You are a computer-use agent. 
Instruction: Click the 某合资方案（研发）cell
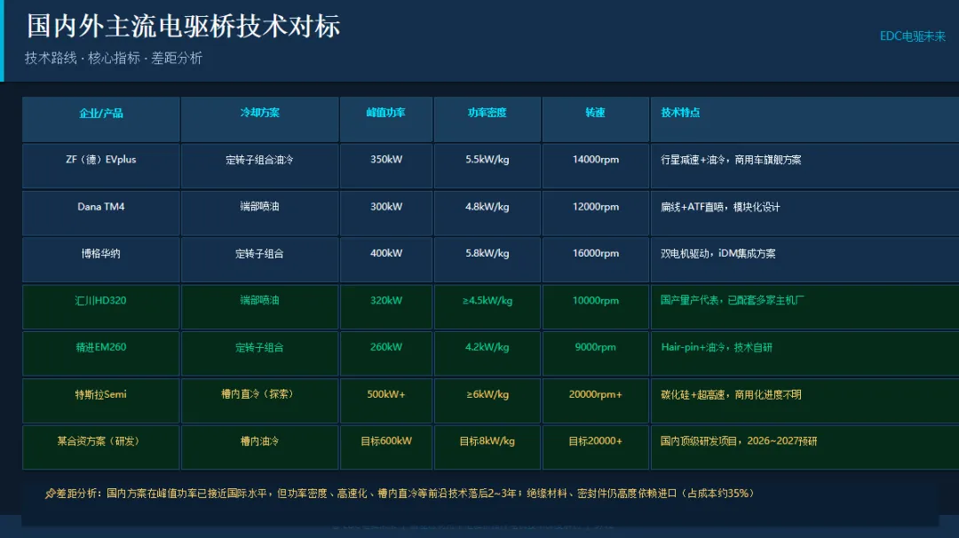point(101,447)
